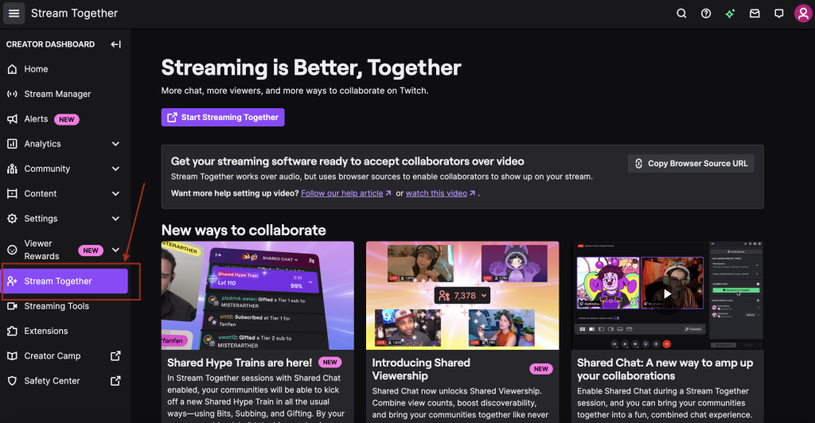The width and height of the screenshot is (815, 423).
Task: Open the inbox mail icon
Action: [x=755, y=14]
